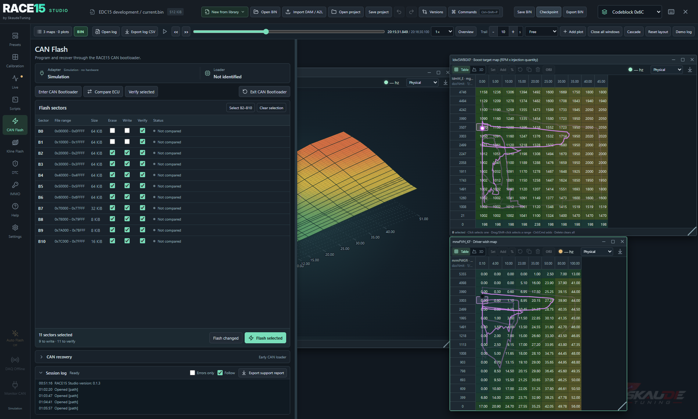Select Table tab in Driver wish map

(x=461, y=251)
